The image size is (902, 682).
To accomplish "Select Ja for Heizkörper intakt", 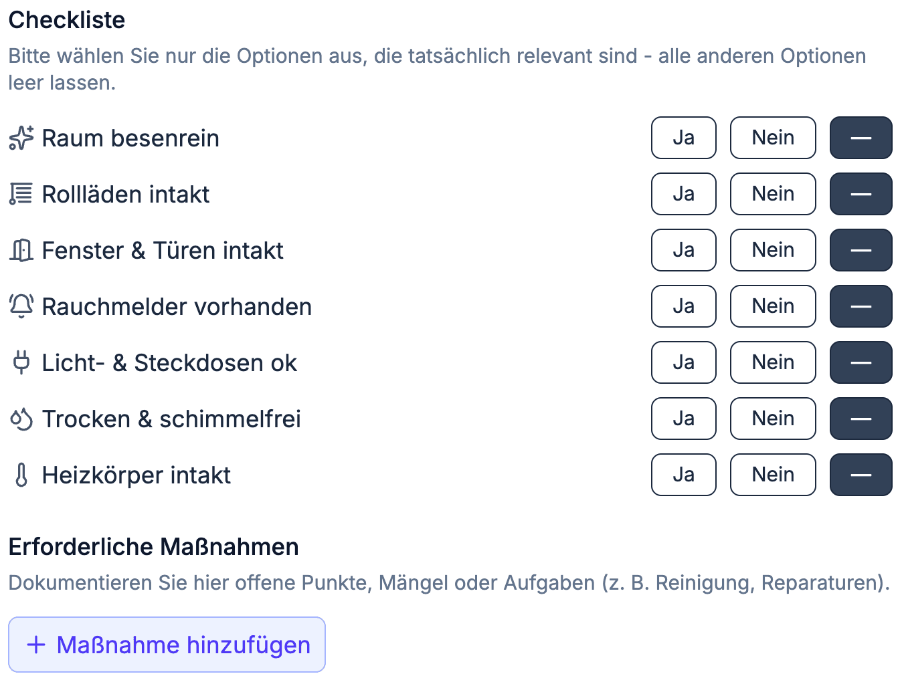I will click(683, 475).
